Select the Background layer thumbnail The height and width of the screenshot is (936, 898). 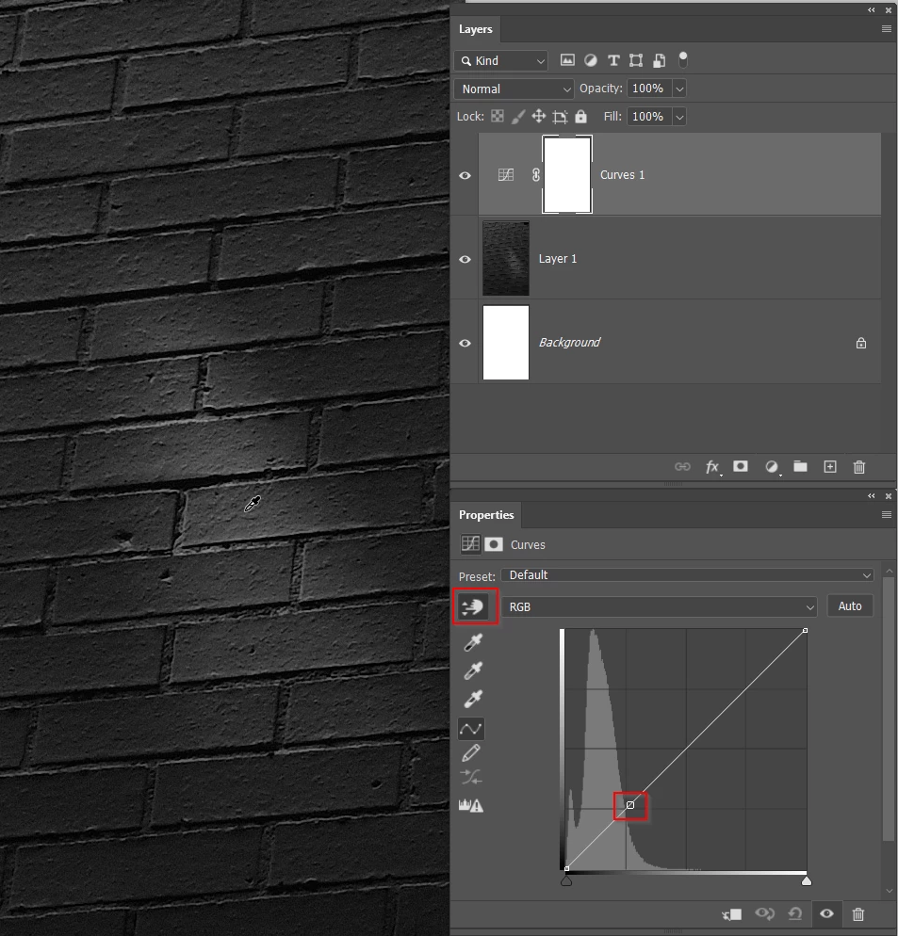[506, 343]
